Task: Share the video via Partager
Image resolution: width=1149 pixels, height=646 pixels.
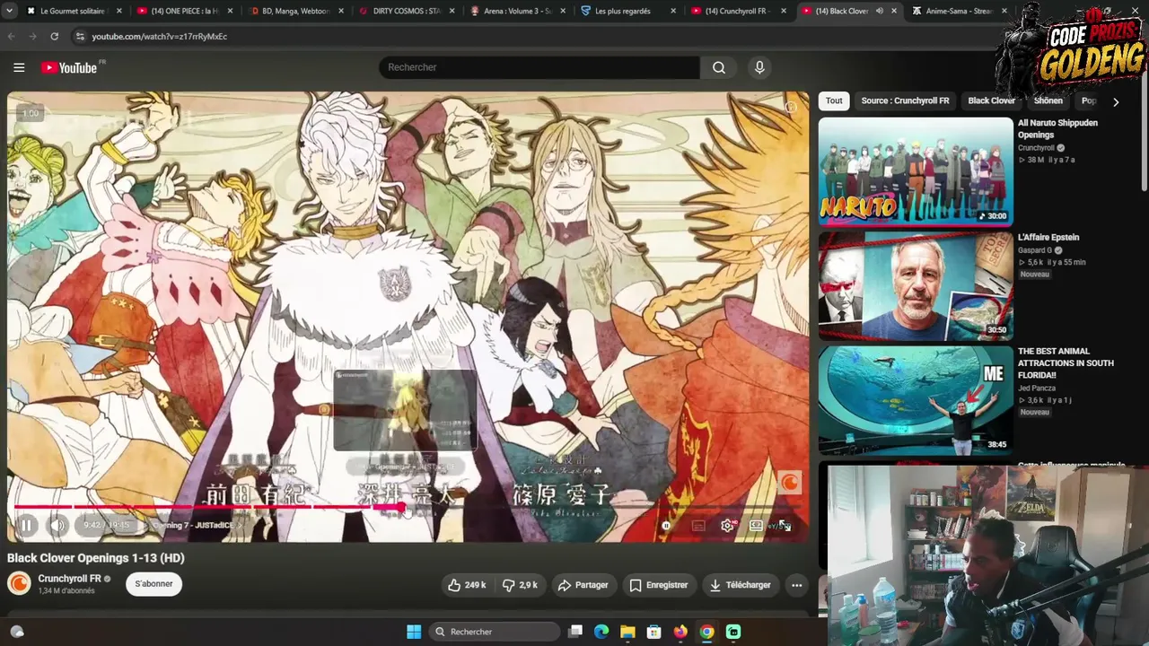Action: click(583, 585)
